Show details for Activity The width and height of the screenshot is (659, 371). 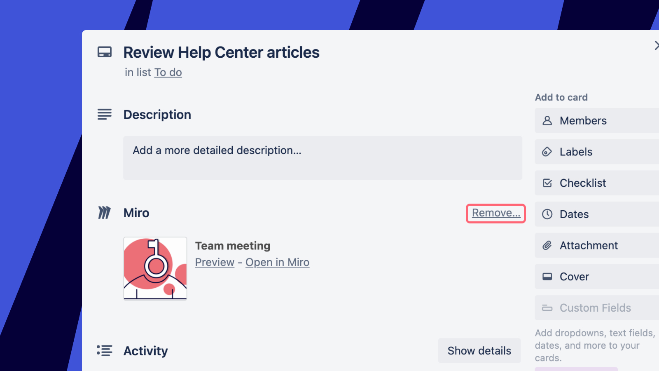[x=479, y=351]
